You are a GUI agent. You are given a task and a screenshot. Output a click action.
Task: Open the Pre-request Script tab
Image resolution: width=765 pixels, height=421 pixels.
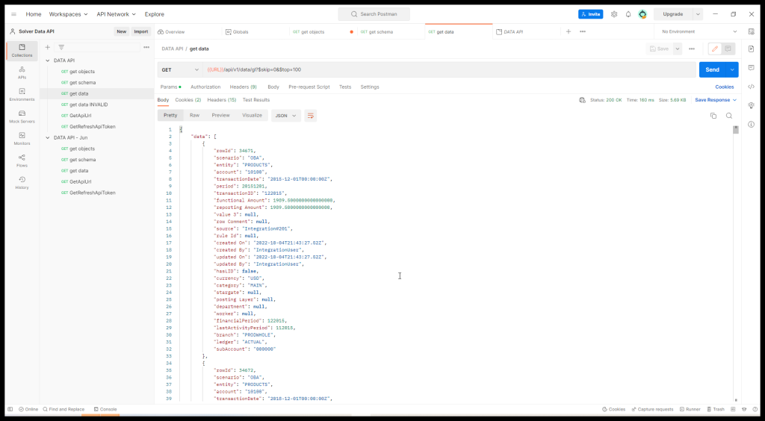[x=309, y=87]
